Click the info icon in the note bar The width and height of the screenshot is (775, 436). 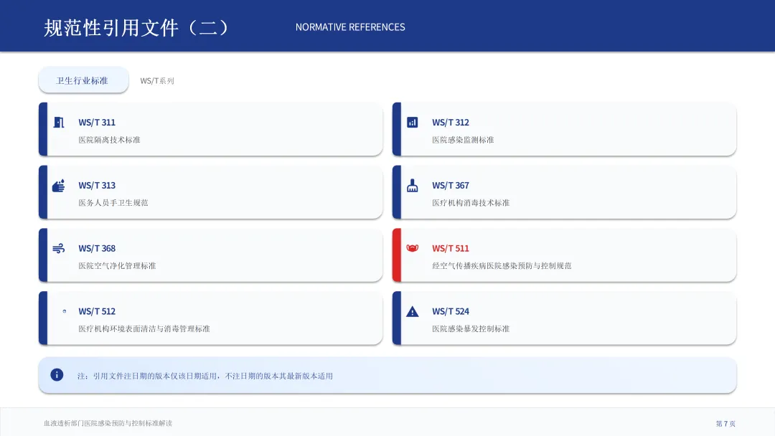click(x=57, y=375)
